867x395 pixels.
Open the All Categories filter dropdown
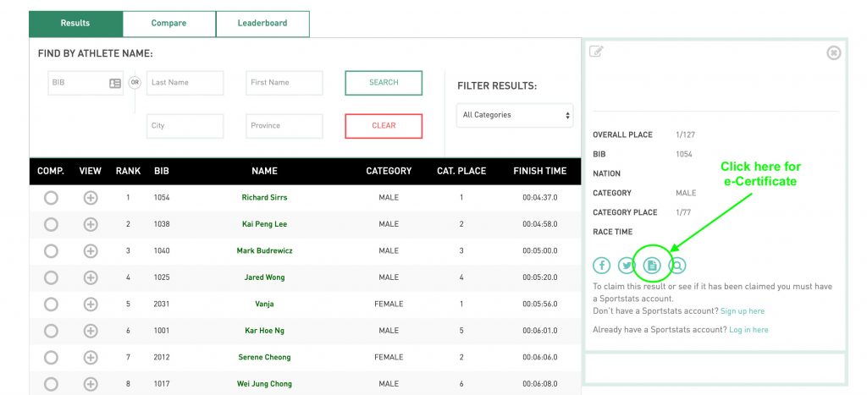(x=515, y=115)
